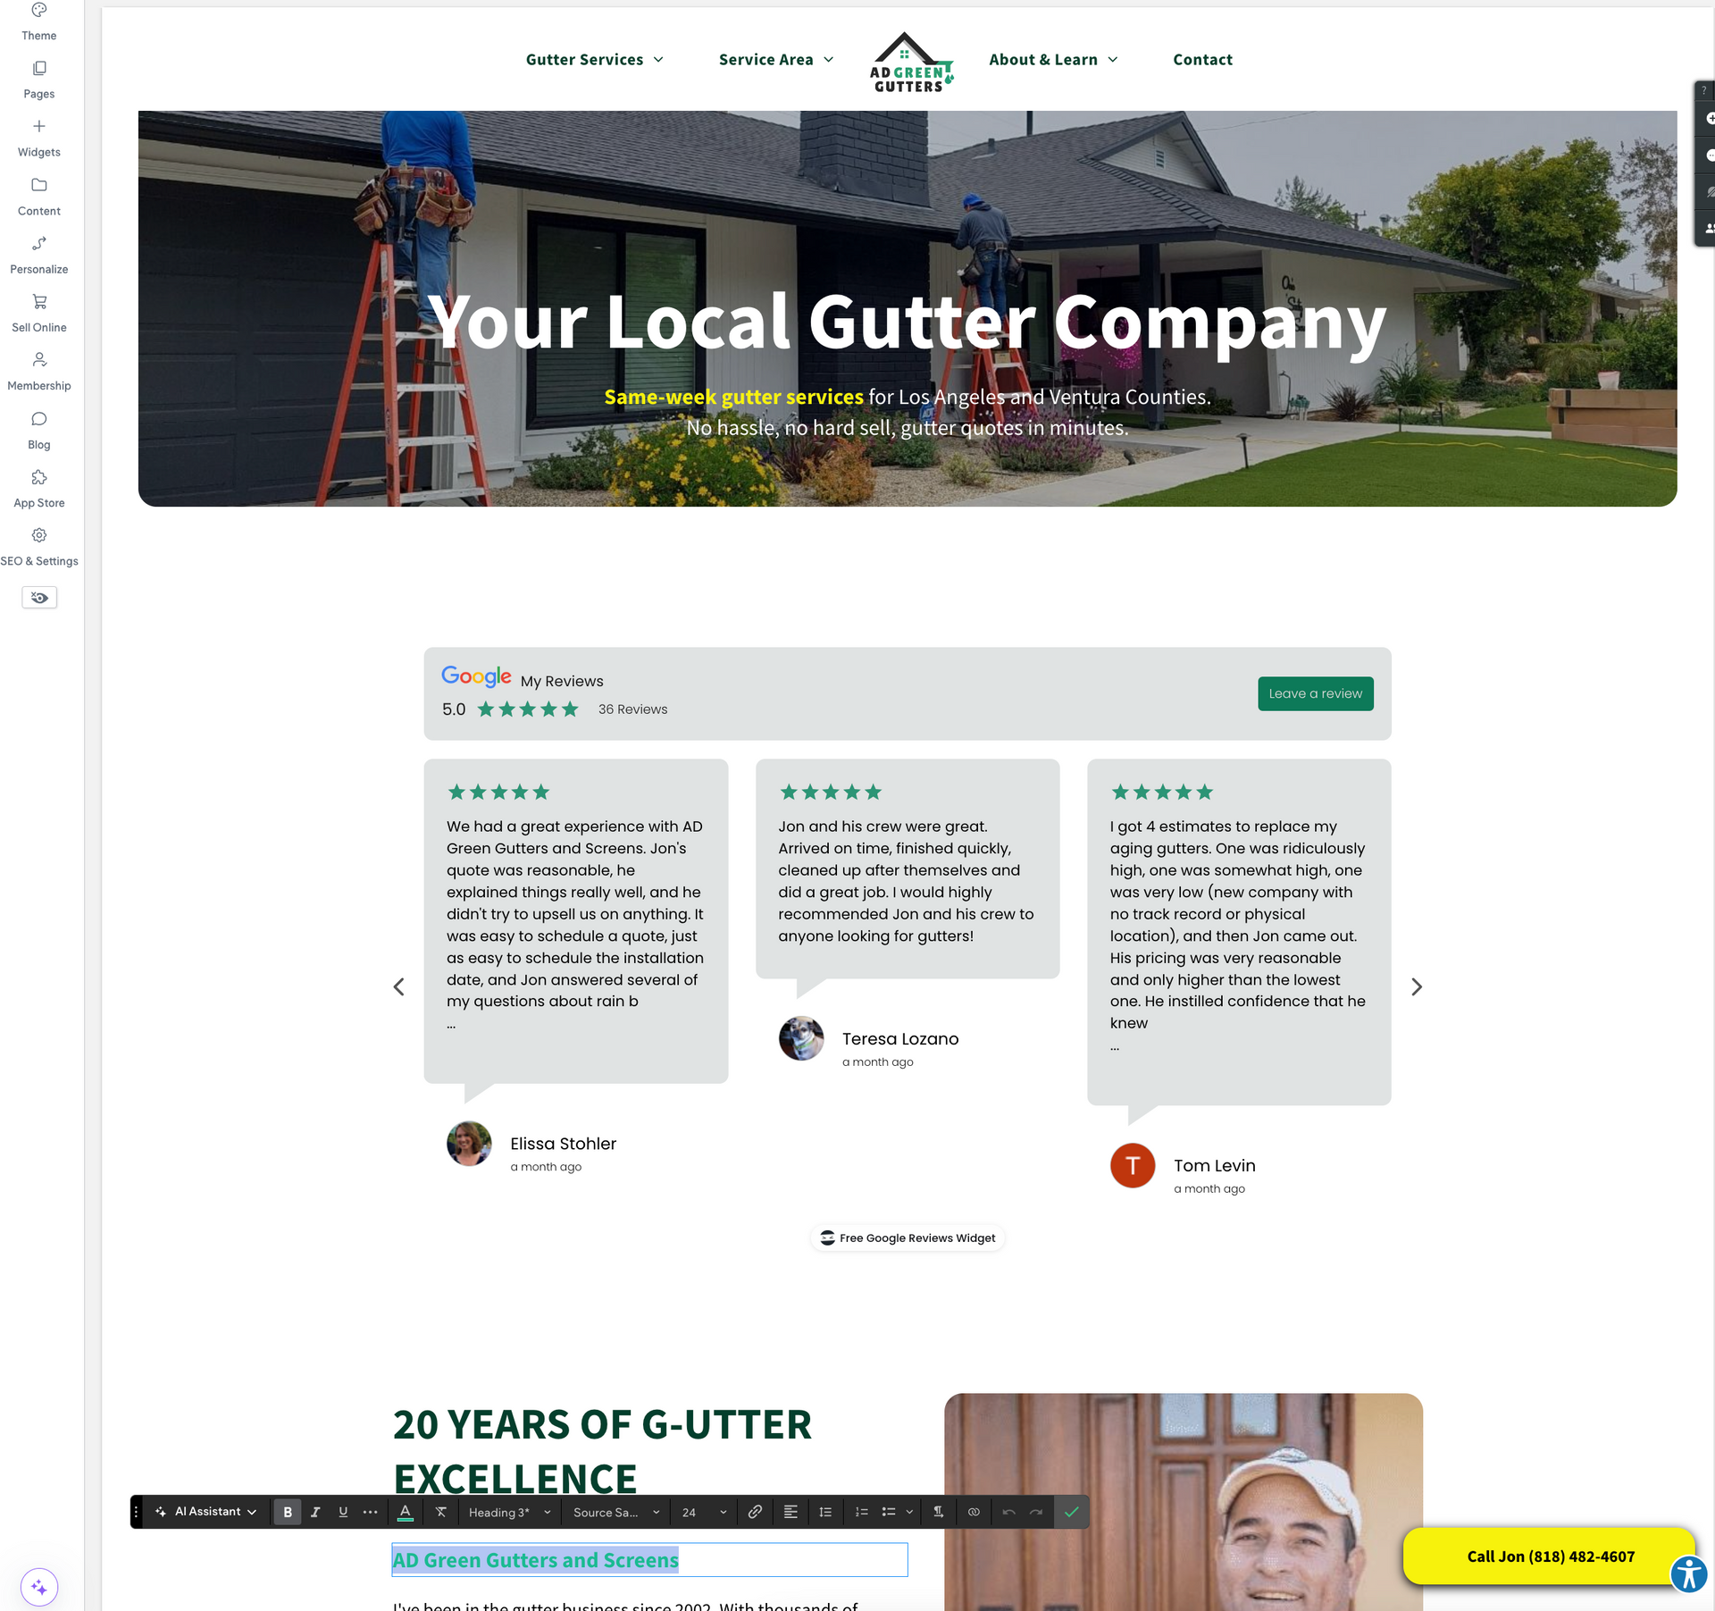Click the Leave a review button
The image size is (1715, 1611).
pyautogui.click(x=1314, y=693)
